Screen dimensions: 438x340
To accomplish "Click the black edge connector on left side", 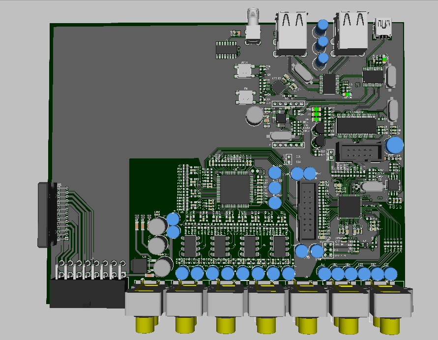I will coord(47,214).
